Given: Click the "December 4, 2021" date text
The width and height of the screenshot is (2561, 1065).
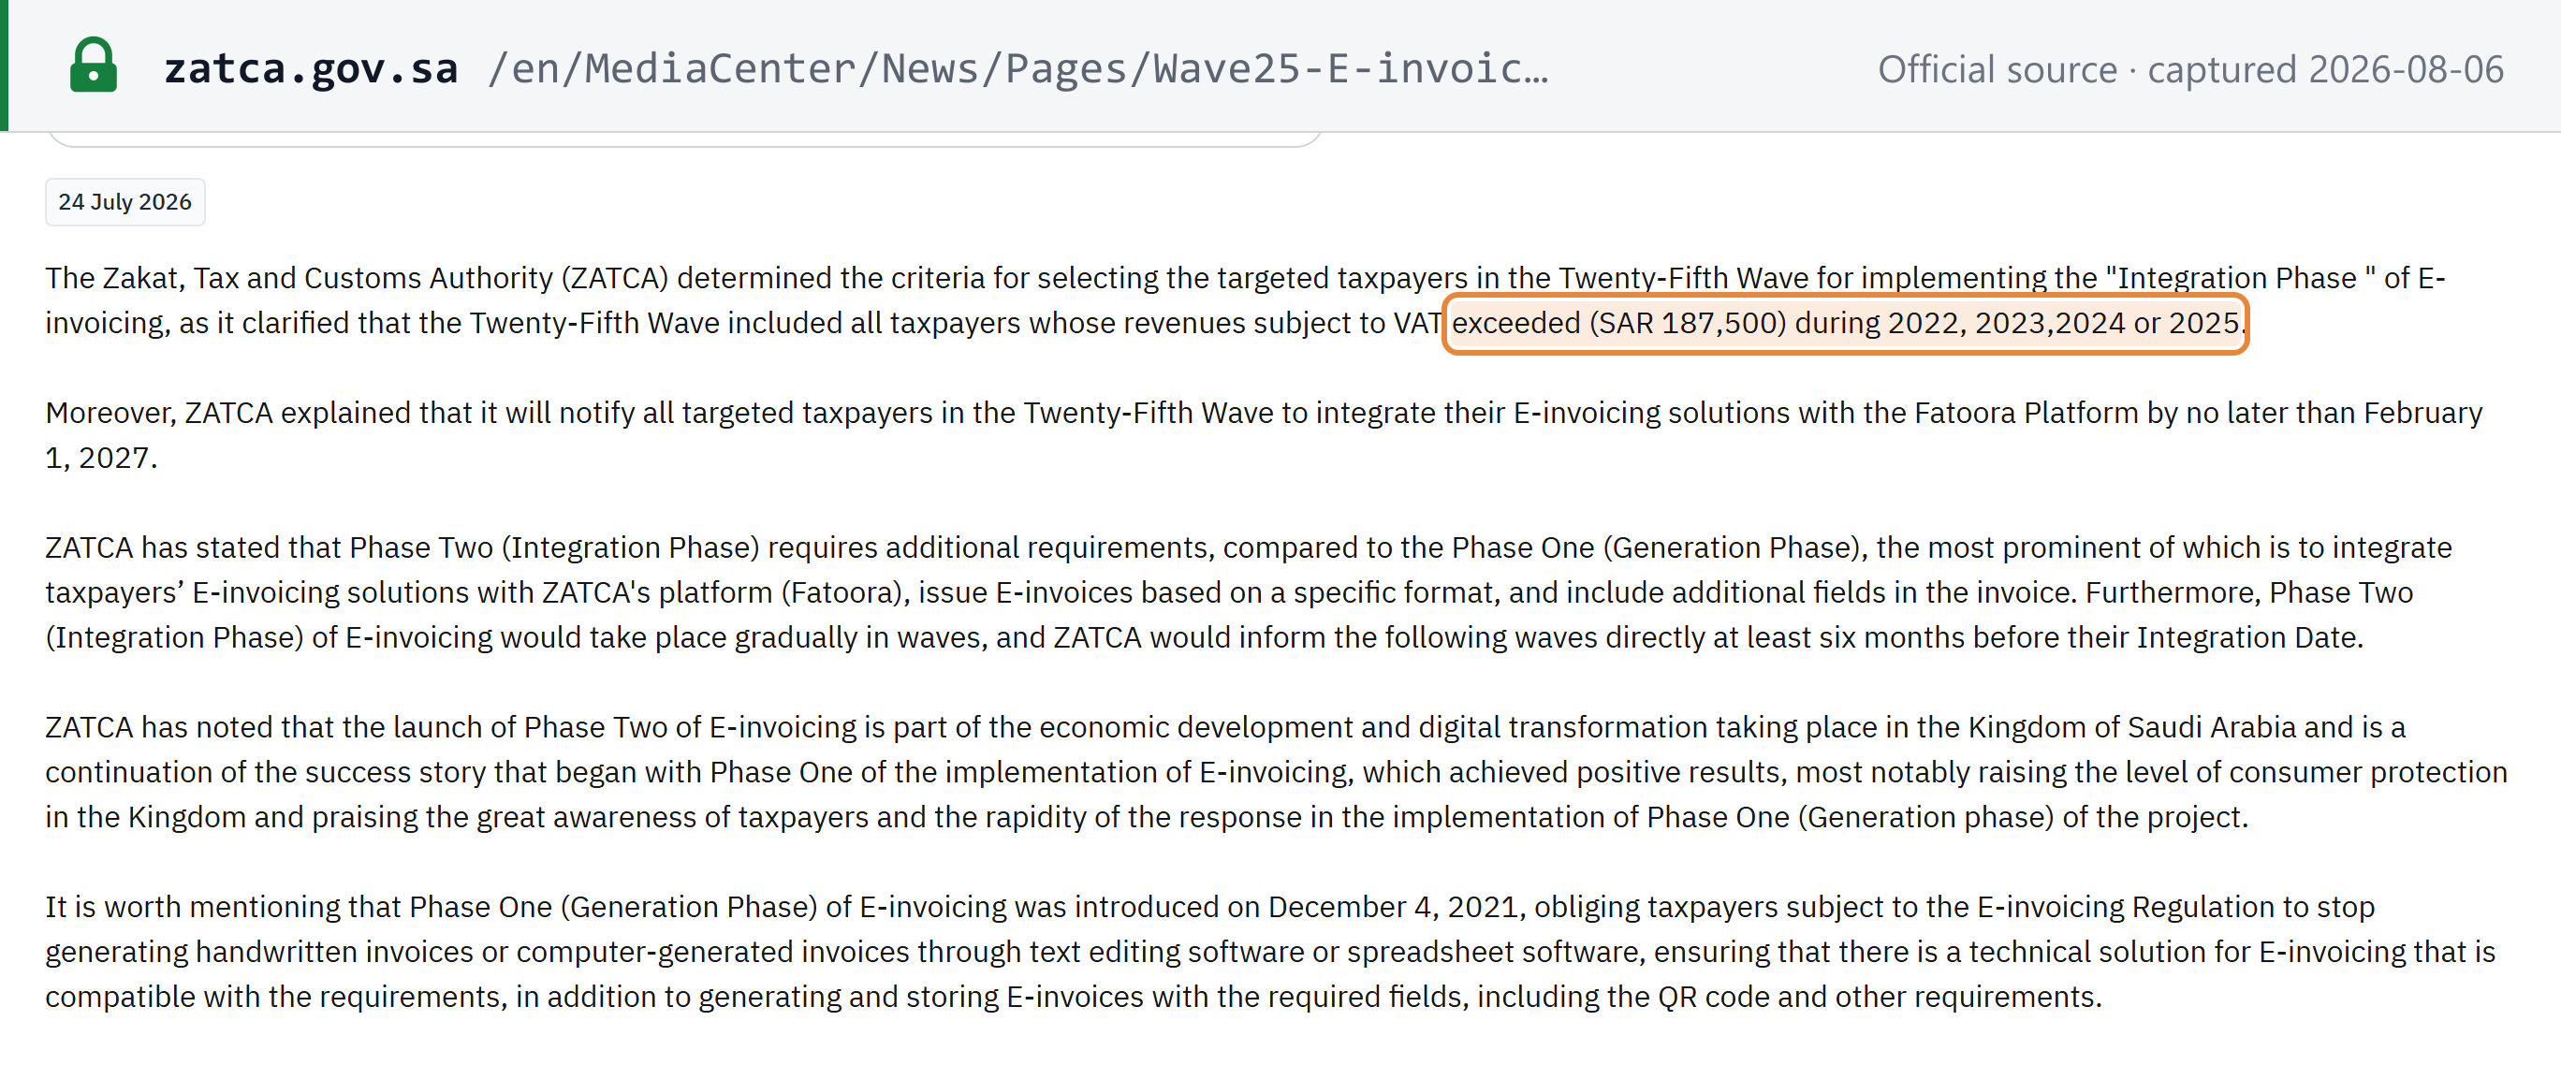Looking at the screenshot, I should (x=1393, y=907).
